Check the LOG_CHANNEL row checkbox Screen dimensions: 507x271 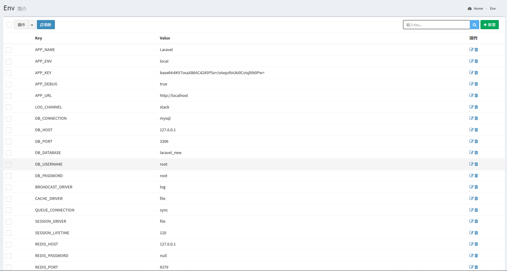(x=9, y=107)
